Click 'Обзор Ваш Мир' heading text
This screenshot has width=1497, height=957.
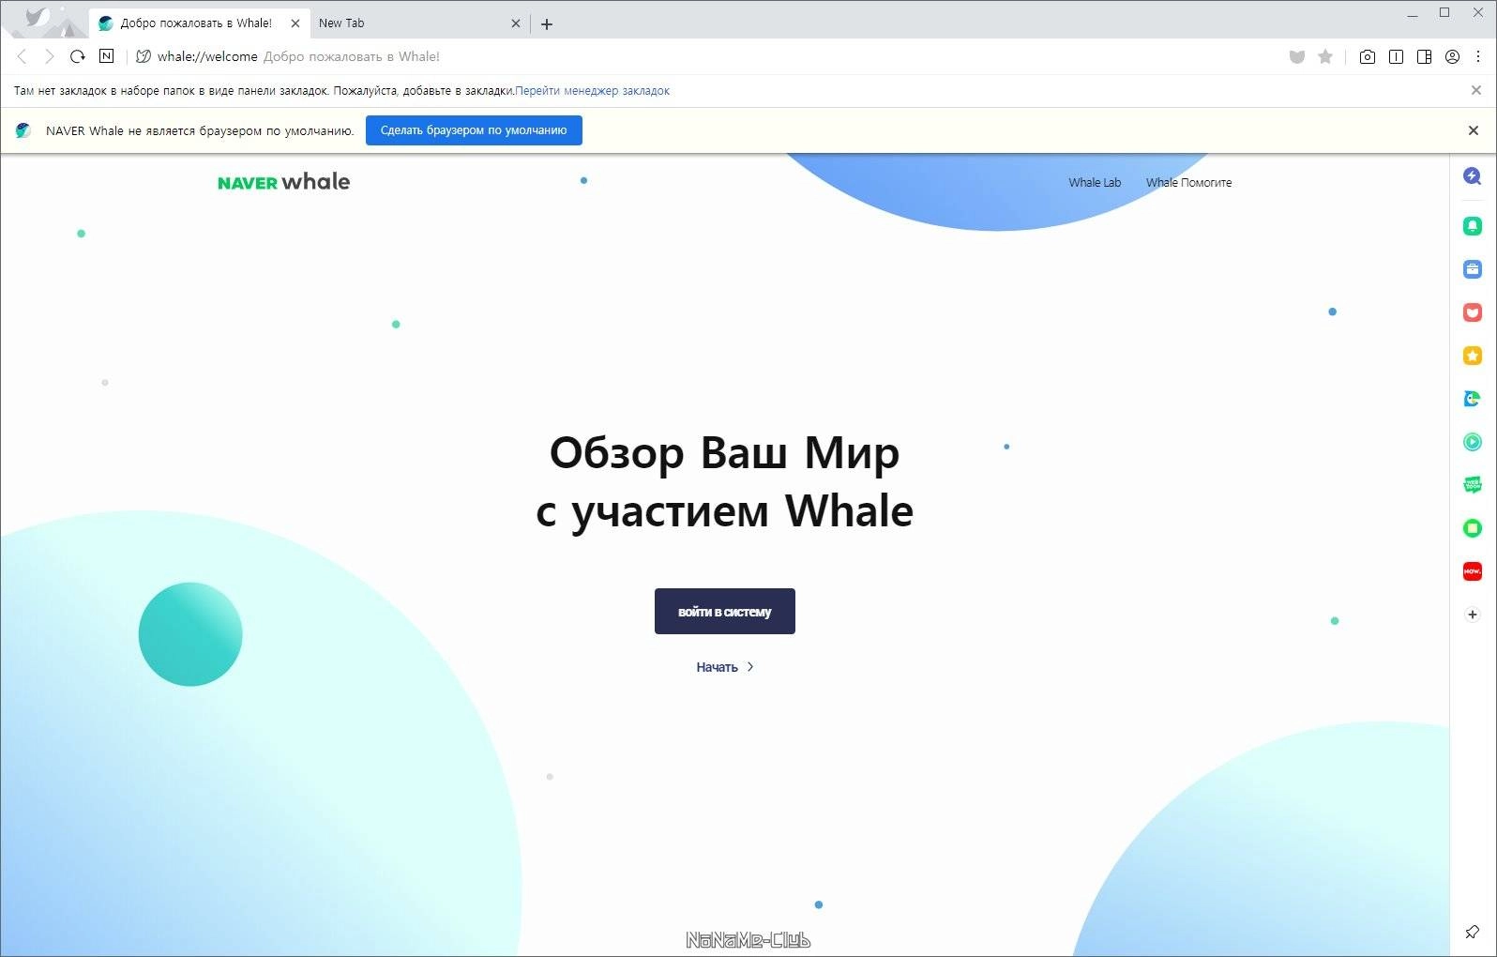pyautogui.click(x=724, y=453)
